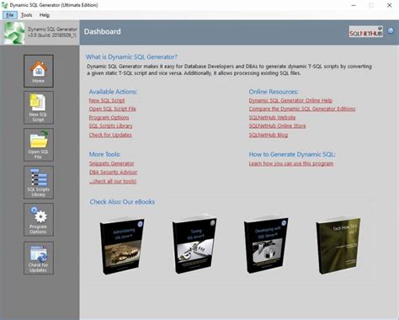The image size is (399, 320).
Task: Open the Tools menu
Action: click(27, 15)
